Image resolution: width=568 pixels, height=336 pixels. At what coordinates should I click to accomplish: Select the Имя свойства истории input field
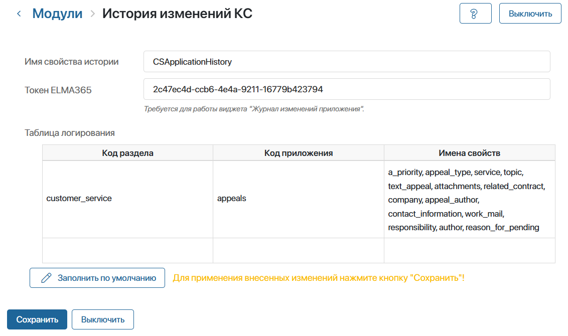tap(346, 61)
